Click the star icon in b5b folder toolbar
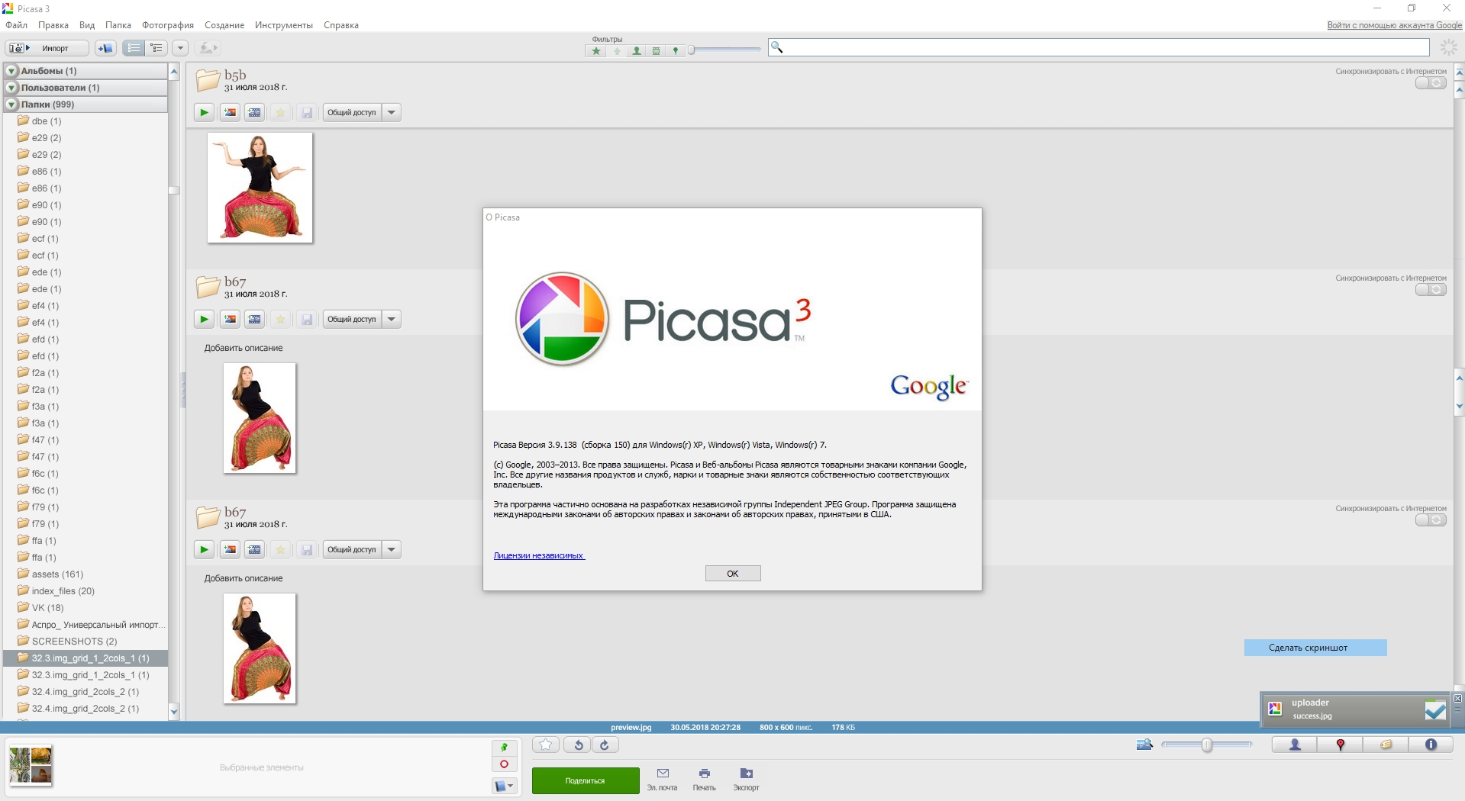The height and width of the screenshot is (801, 1465). 280,112
